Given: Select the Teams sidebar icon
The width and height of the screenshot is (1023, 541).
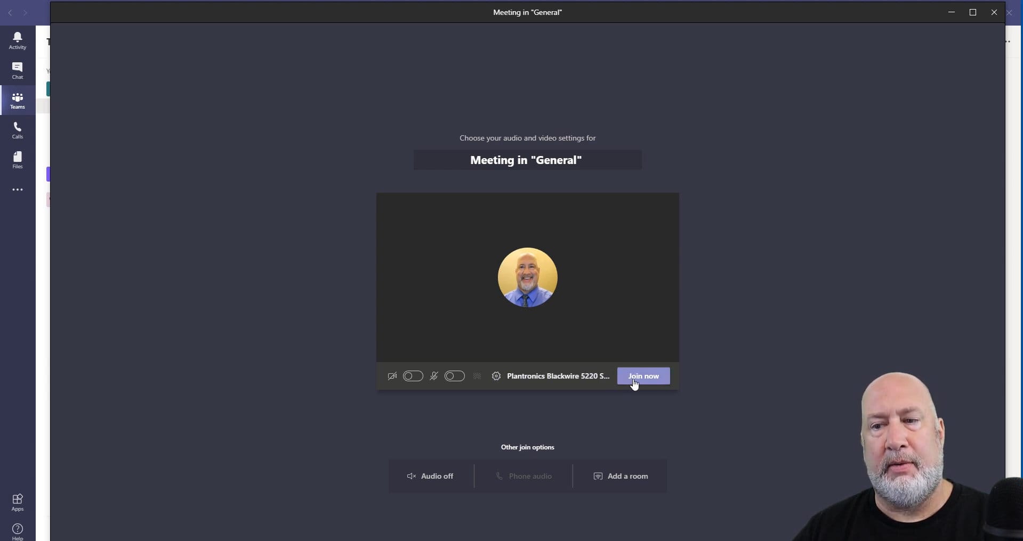Looking at the screenshot, I should 18,100.
